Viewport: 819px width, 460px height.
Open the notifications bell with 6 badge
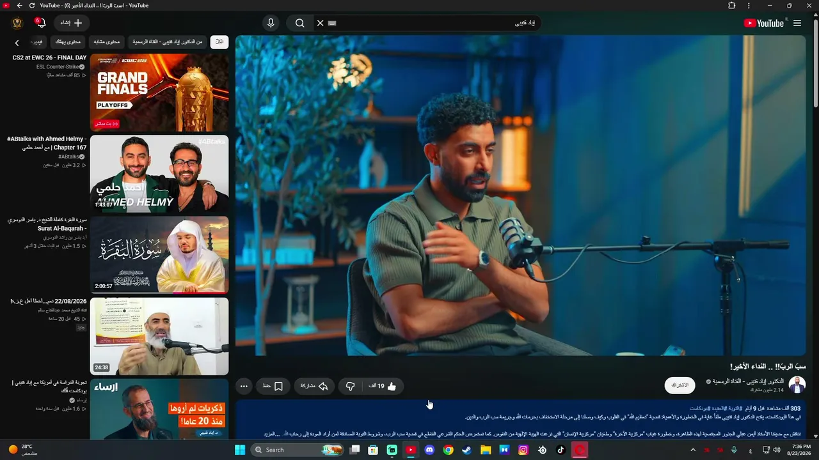[40, 23]
